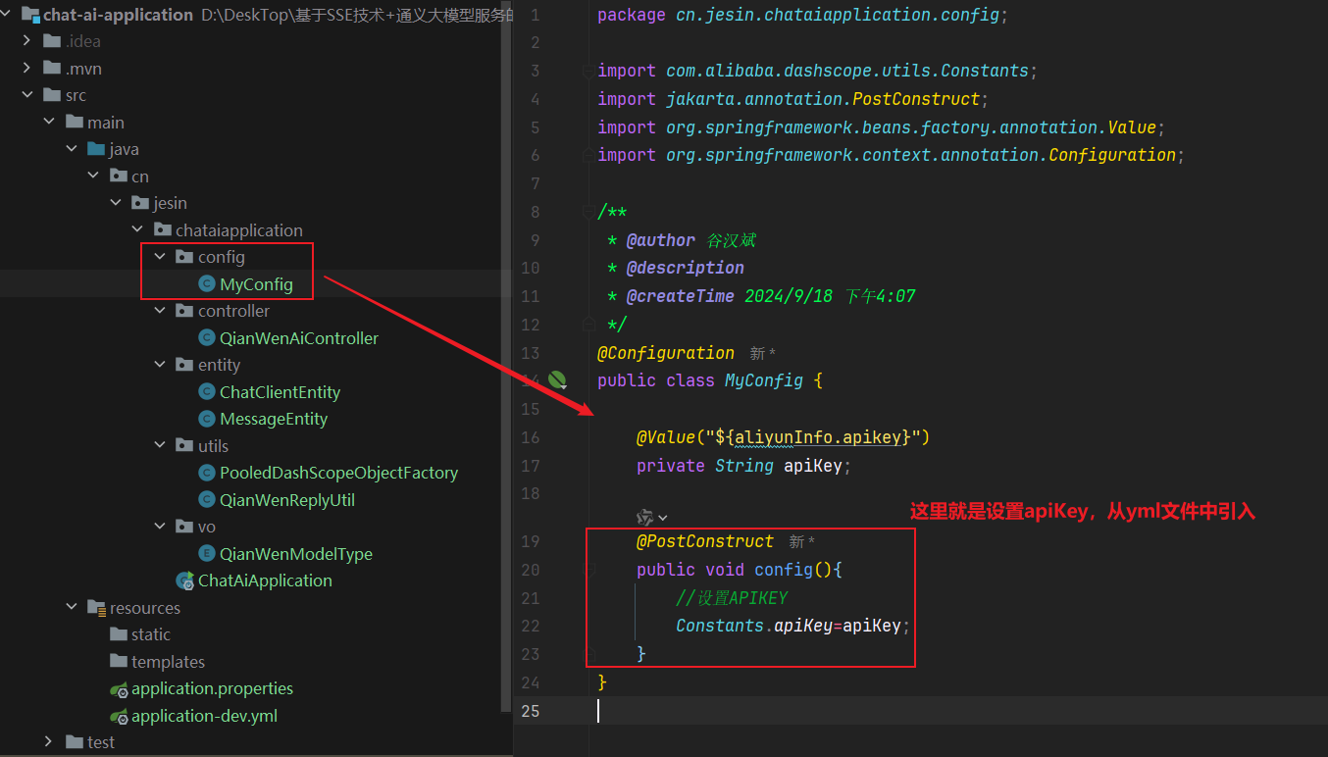Viewport: 1328px width, 757px height.
Task: Fold the Javadoc comment at line 8
Action: (587, 212)
